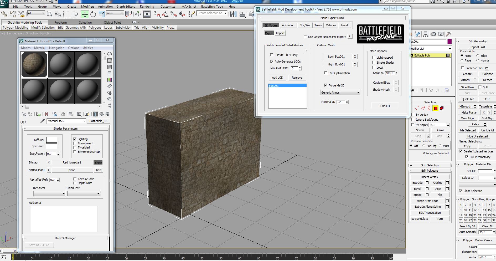Toggle the Angle Snap icon
The image size is (496, 261).
click(165, 14)
